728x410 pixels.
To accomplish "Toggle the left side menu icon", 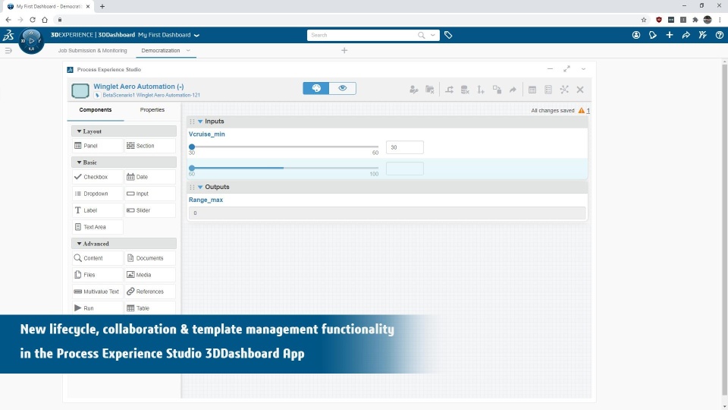I will [8, 50].
